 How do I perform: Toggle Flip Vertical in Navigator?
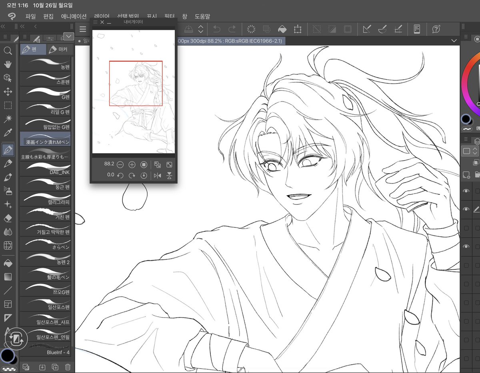point(169,176)
